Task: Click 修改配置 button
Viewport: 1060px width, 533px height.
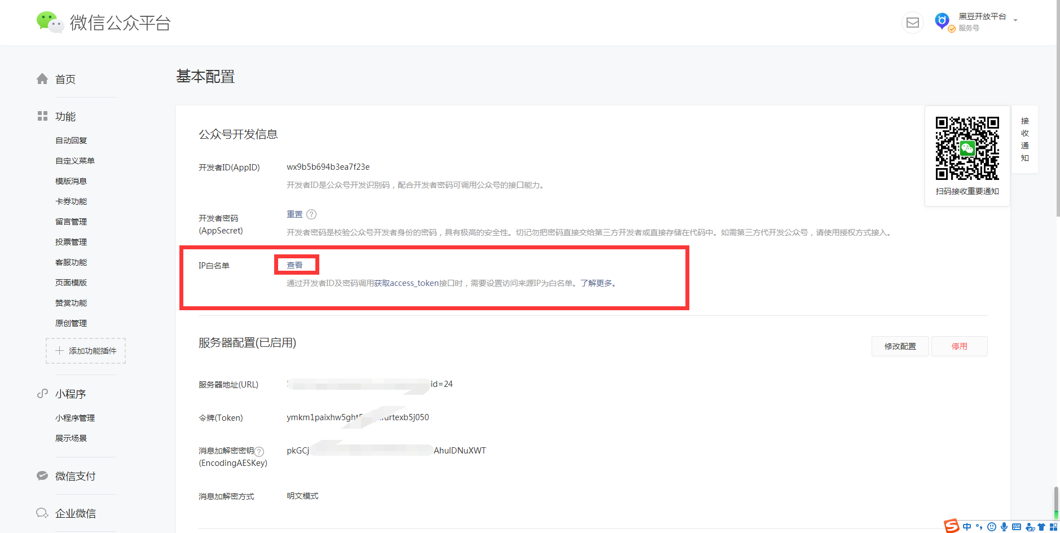Action: (900, 346)
